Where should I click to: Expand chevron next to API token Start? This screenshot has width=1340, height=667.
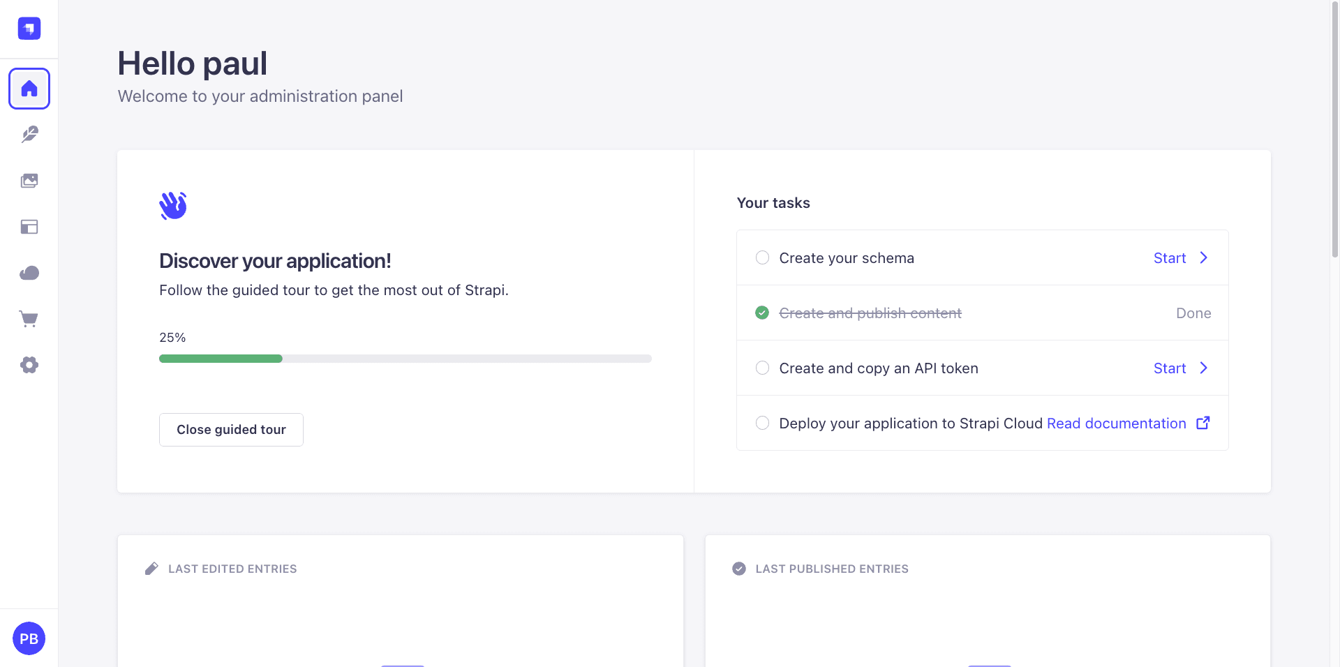(1204, 368)
